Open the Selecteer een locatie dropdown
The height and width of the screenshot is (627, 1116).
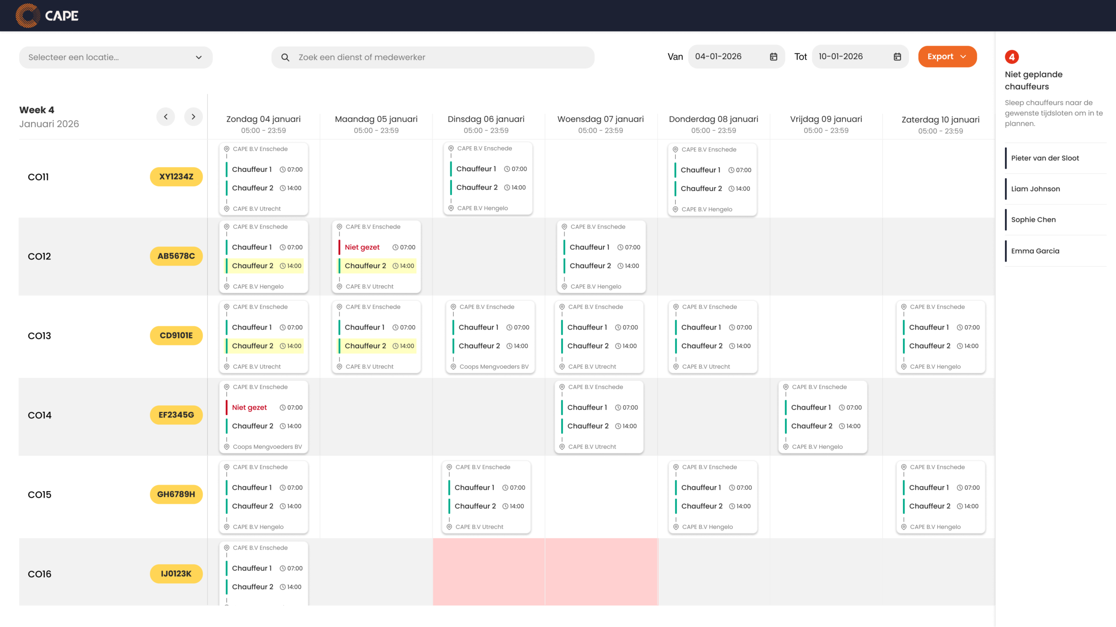(116, 57)
